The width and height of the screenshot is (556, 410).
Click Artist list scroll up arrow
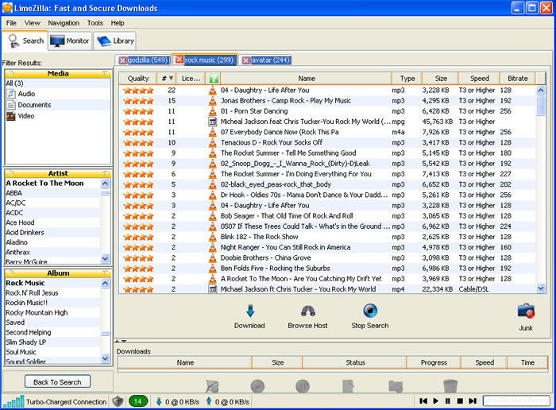pyautogui.click(x=106, y=183)
